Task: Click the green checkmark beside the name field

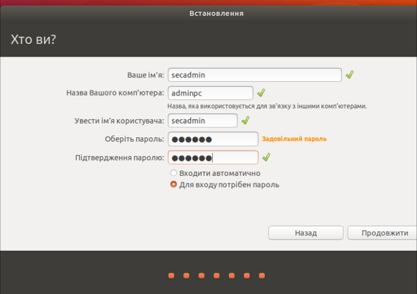Action: click(x=350, y=75)
